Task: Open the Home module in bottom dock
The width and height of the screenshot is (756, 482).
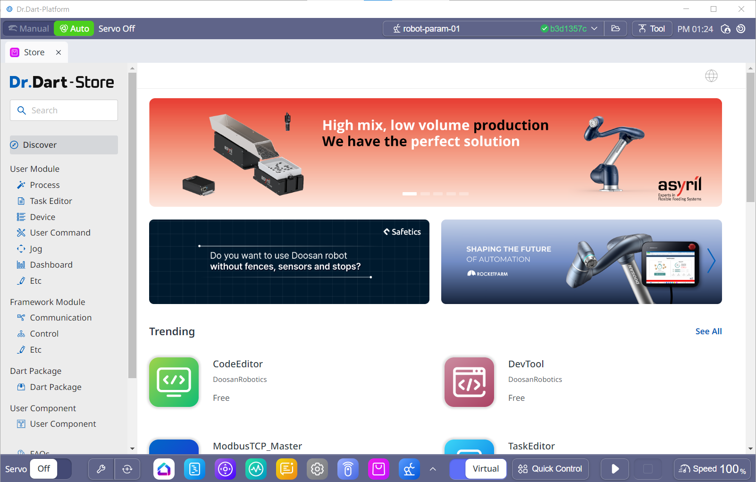Action: [x=164, y=469]
